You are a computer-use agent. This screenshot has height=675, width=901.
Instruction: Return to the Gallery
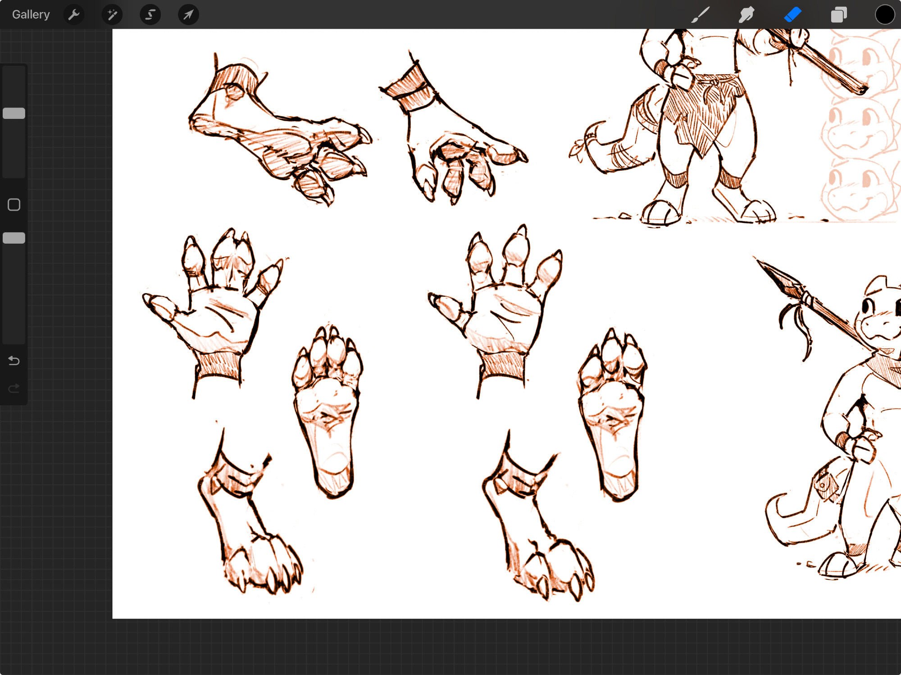[31, 14]
